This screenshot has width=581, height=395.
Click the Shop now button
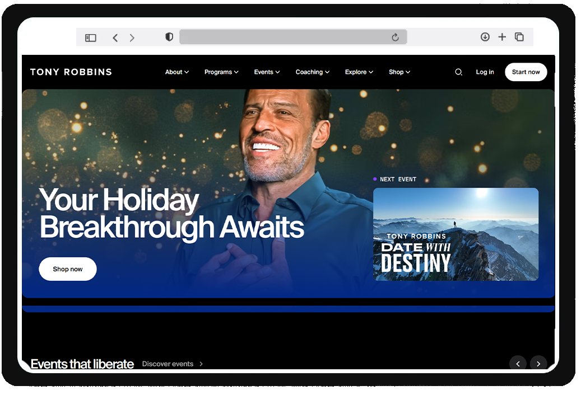pyautogui.click(x=68, y=269)
